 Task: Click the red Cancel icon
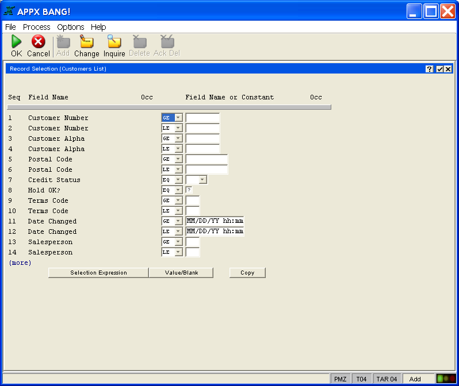(x=39, y=41)
